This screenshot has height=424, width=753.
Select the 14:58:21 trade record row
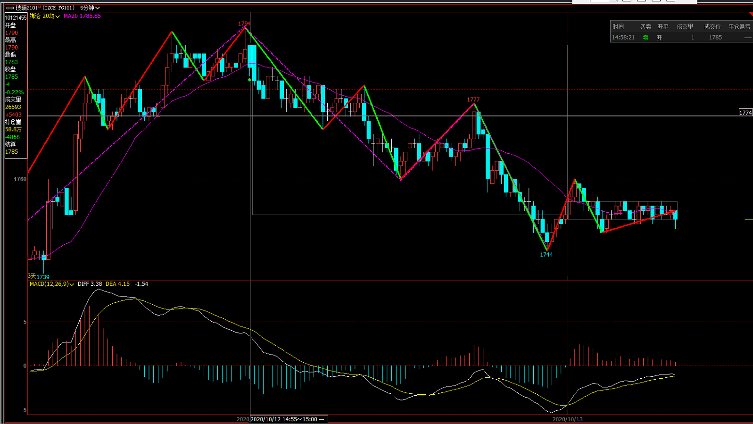[680, 37]
